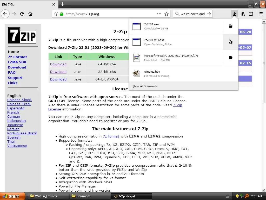
Task: Click the security shield tray icon
Action: point(237,196)
